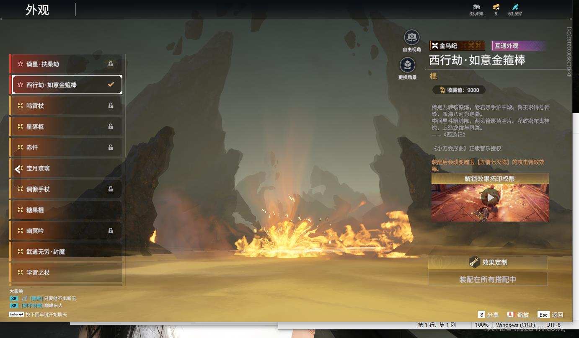Click the 互通外观 tag
This screenshot has height=338, width=579.
pos(519,46)
